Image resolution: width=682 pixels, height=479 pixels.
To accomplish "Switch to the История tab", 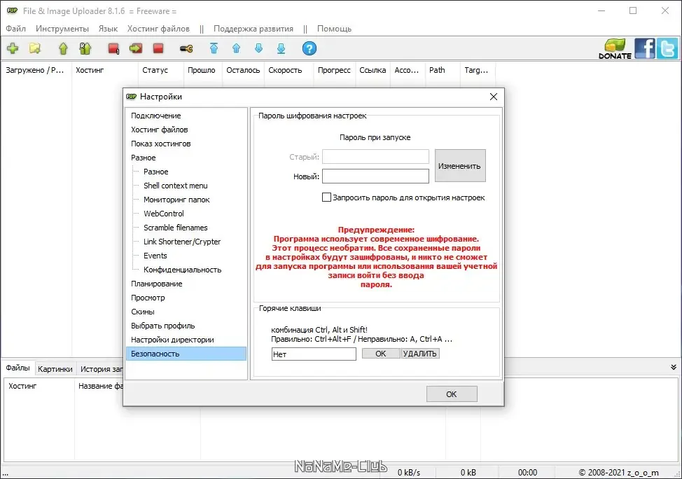I will 101,369.
